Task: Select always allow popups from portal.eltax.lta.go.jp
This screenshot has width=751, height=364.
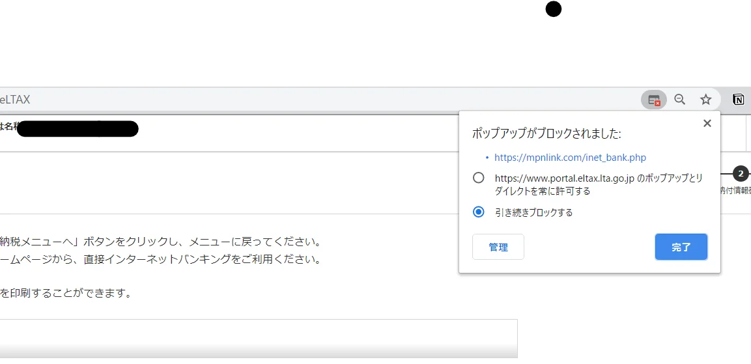Action: [x=479, y=178]
